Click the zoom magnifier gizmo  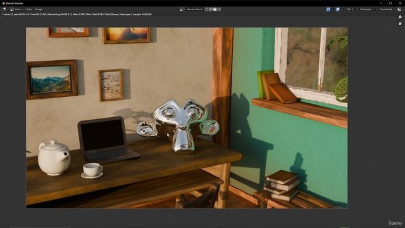pyautogui.click(x=400, y=17)
